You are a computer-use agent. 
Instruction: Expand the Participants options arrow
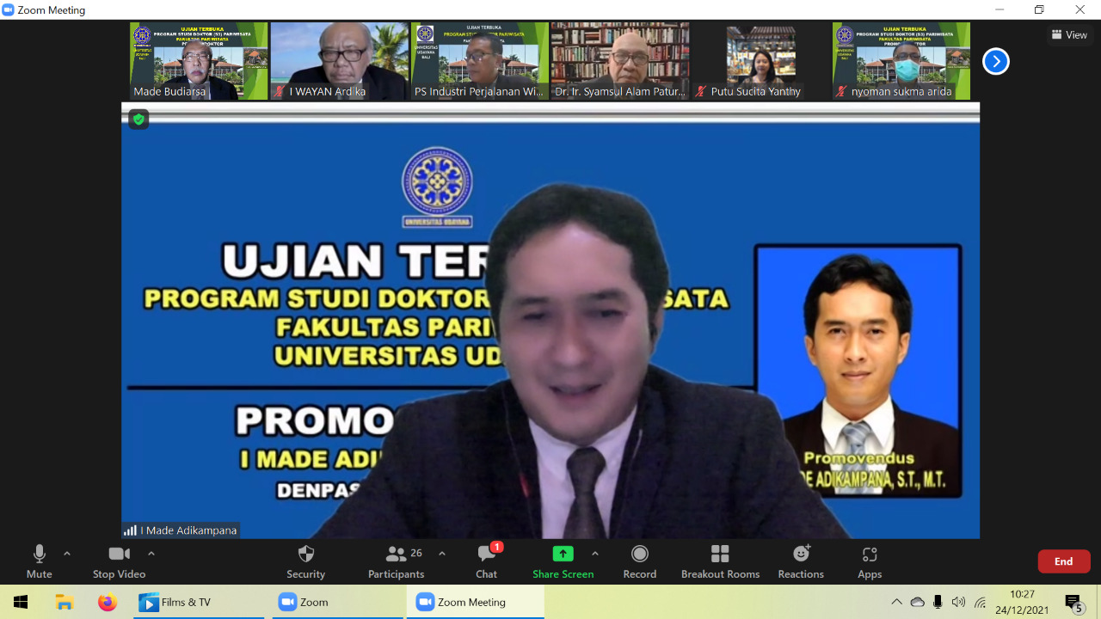click(x=442, y=554)
